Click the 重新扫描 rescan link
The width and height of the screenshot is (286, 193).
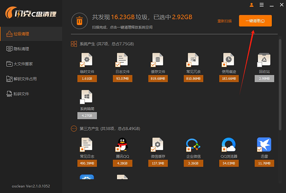pyautogui.click(x=224, y=21)
